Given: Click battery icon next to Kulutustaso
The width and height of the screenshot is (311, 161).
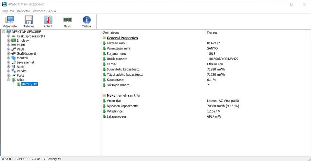Looking at the screenshot, I should [x=104, y=80].
